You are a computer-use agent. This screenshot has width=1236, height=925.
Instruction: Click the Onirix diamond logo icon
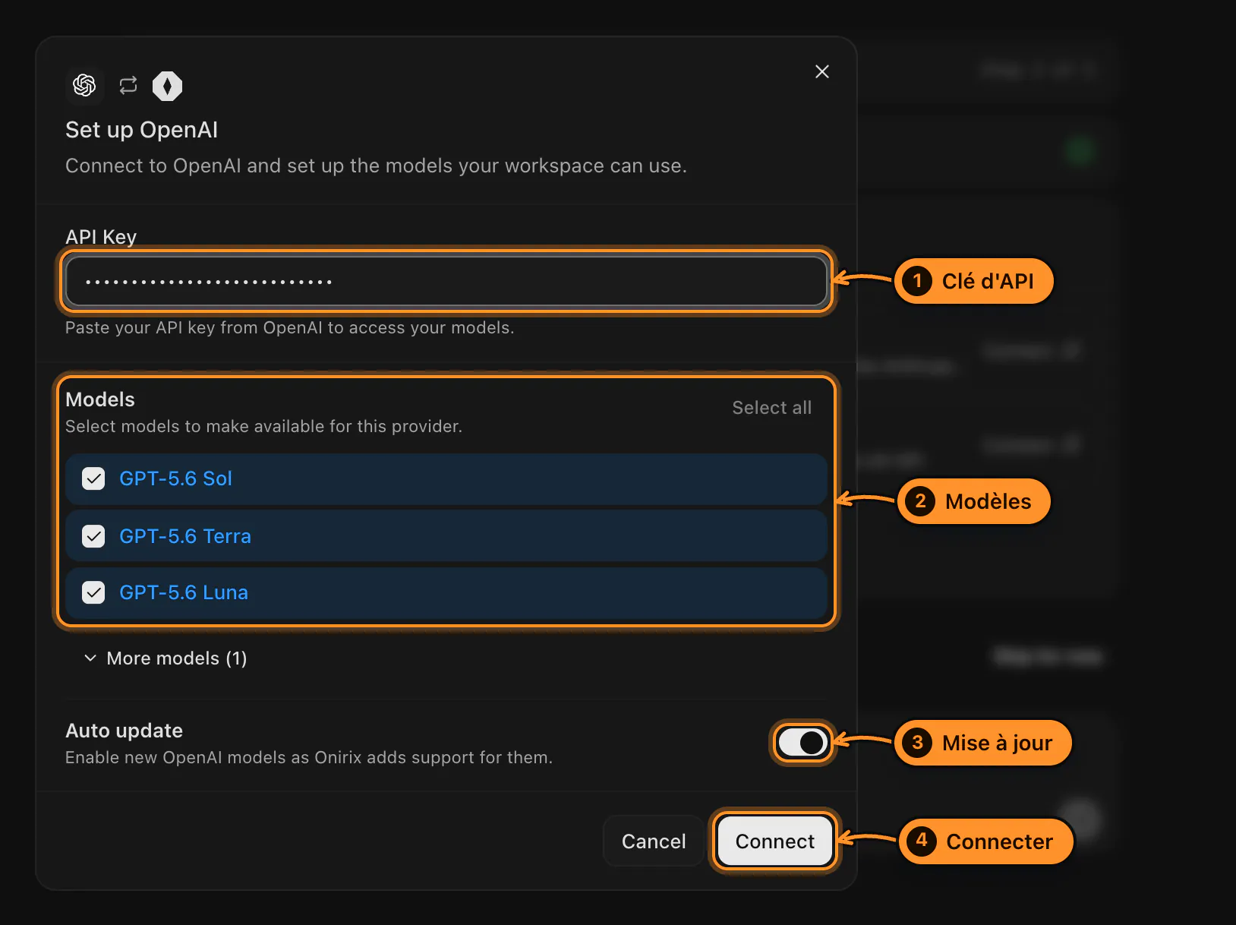[167, 86]
